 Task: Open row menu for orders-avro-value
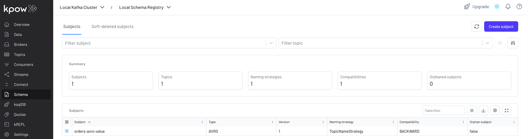(67, 131)
